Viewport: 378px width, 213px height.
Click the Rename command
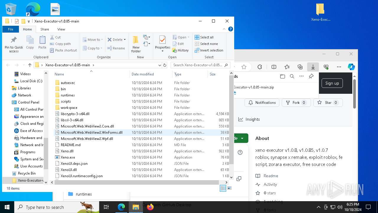(116, 48)
